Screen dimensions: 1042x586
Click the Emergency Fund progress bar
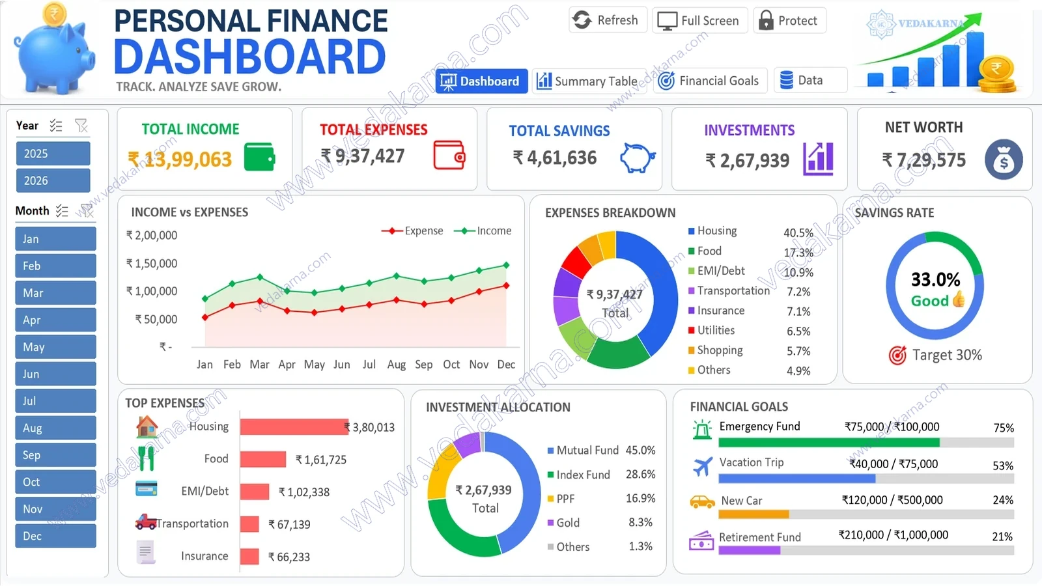(x=866, y=443)
